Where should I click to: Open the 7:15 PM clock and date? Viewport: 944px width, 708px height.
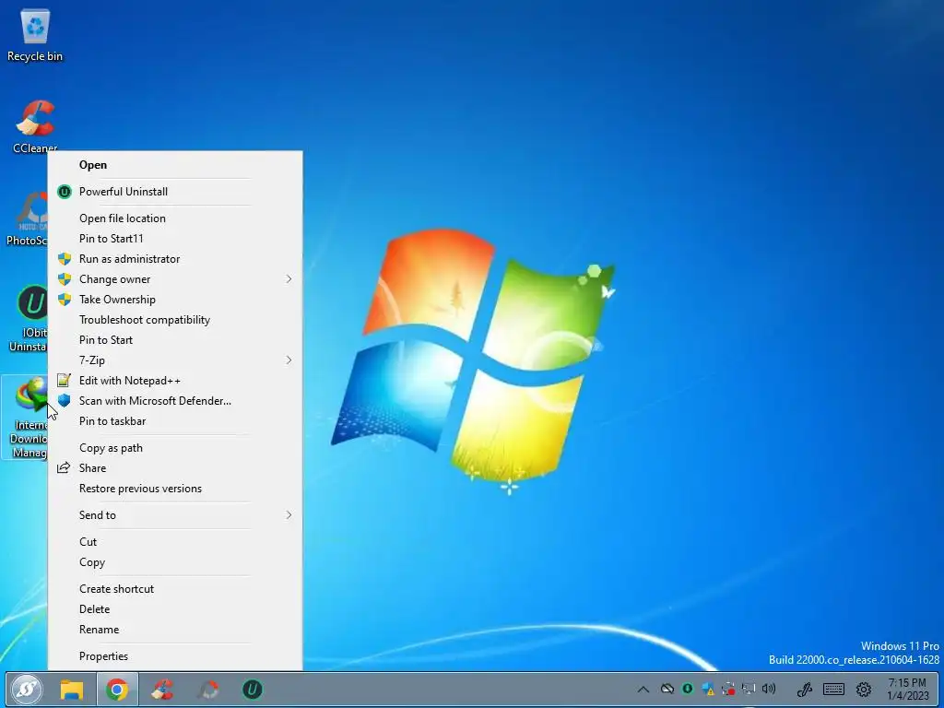pos(907,690)
